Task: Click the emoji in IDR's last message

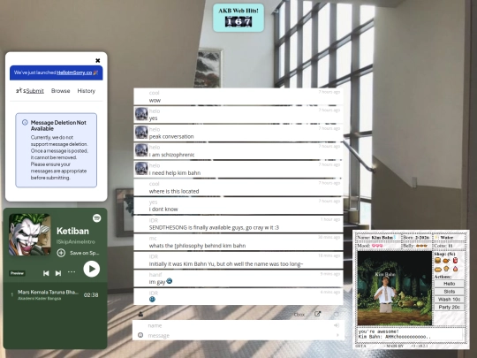Action: coord(152,300)
